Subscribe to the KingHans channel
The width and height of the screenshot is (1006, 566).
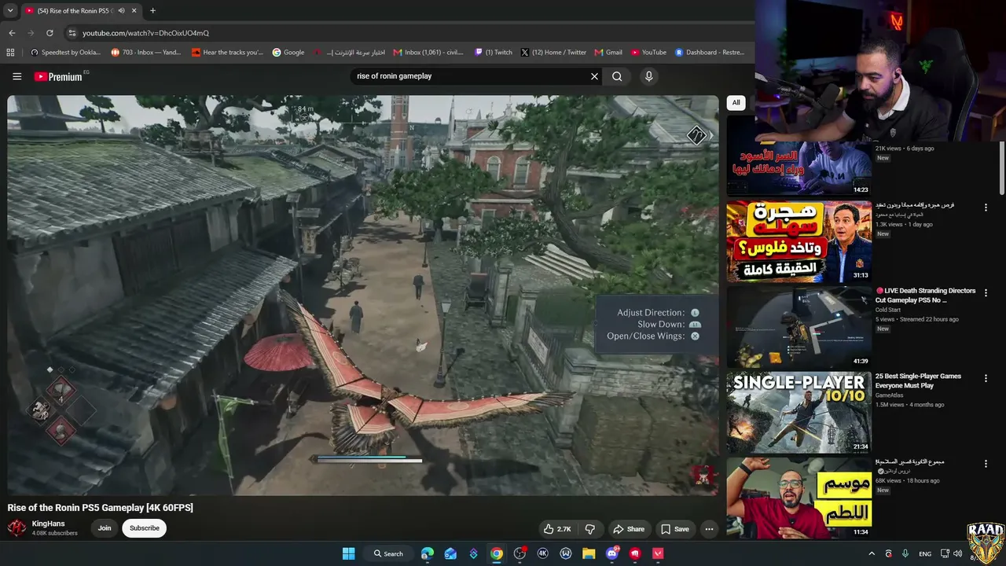pos(145,528)
